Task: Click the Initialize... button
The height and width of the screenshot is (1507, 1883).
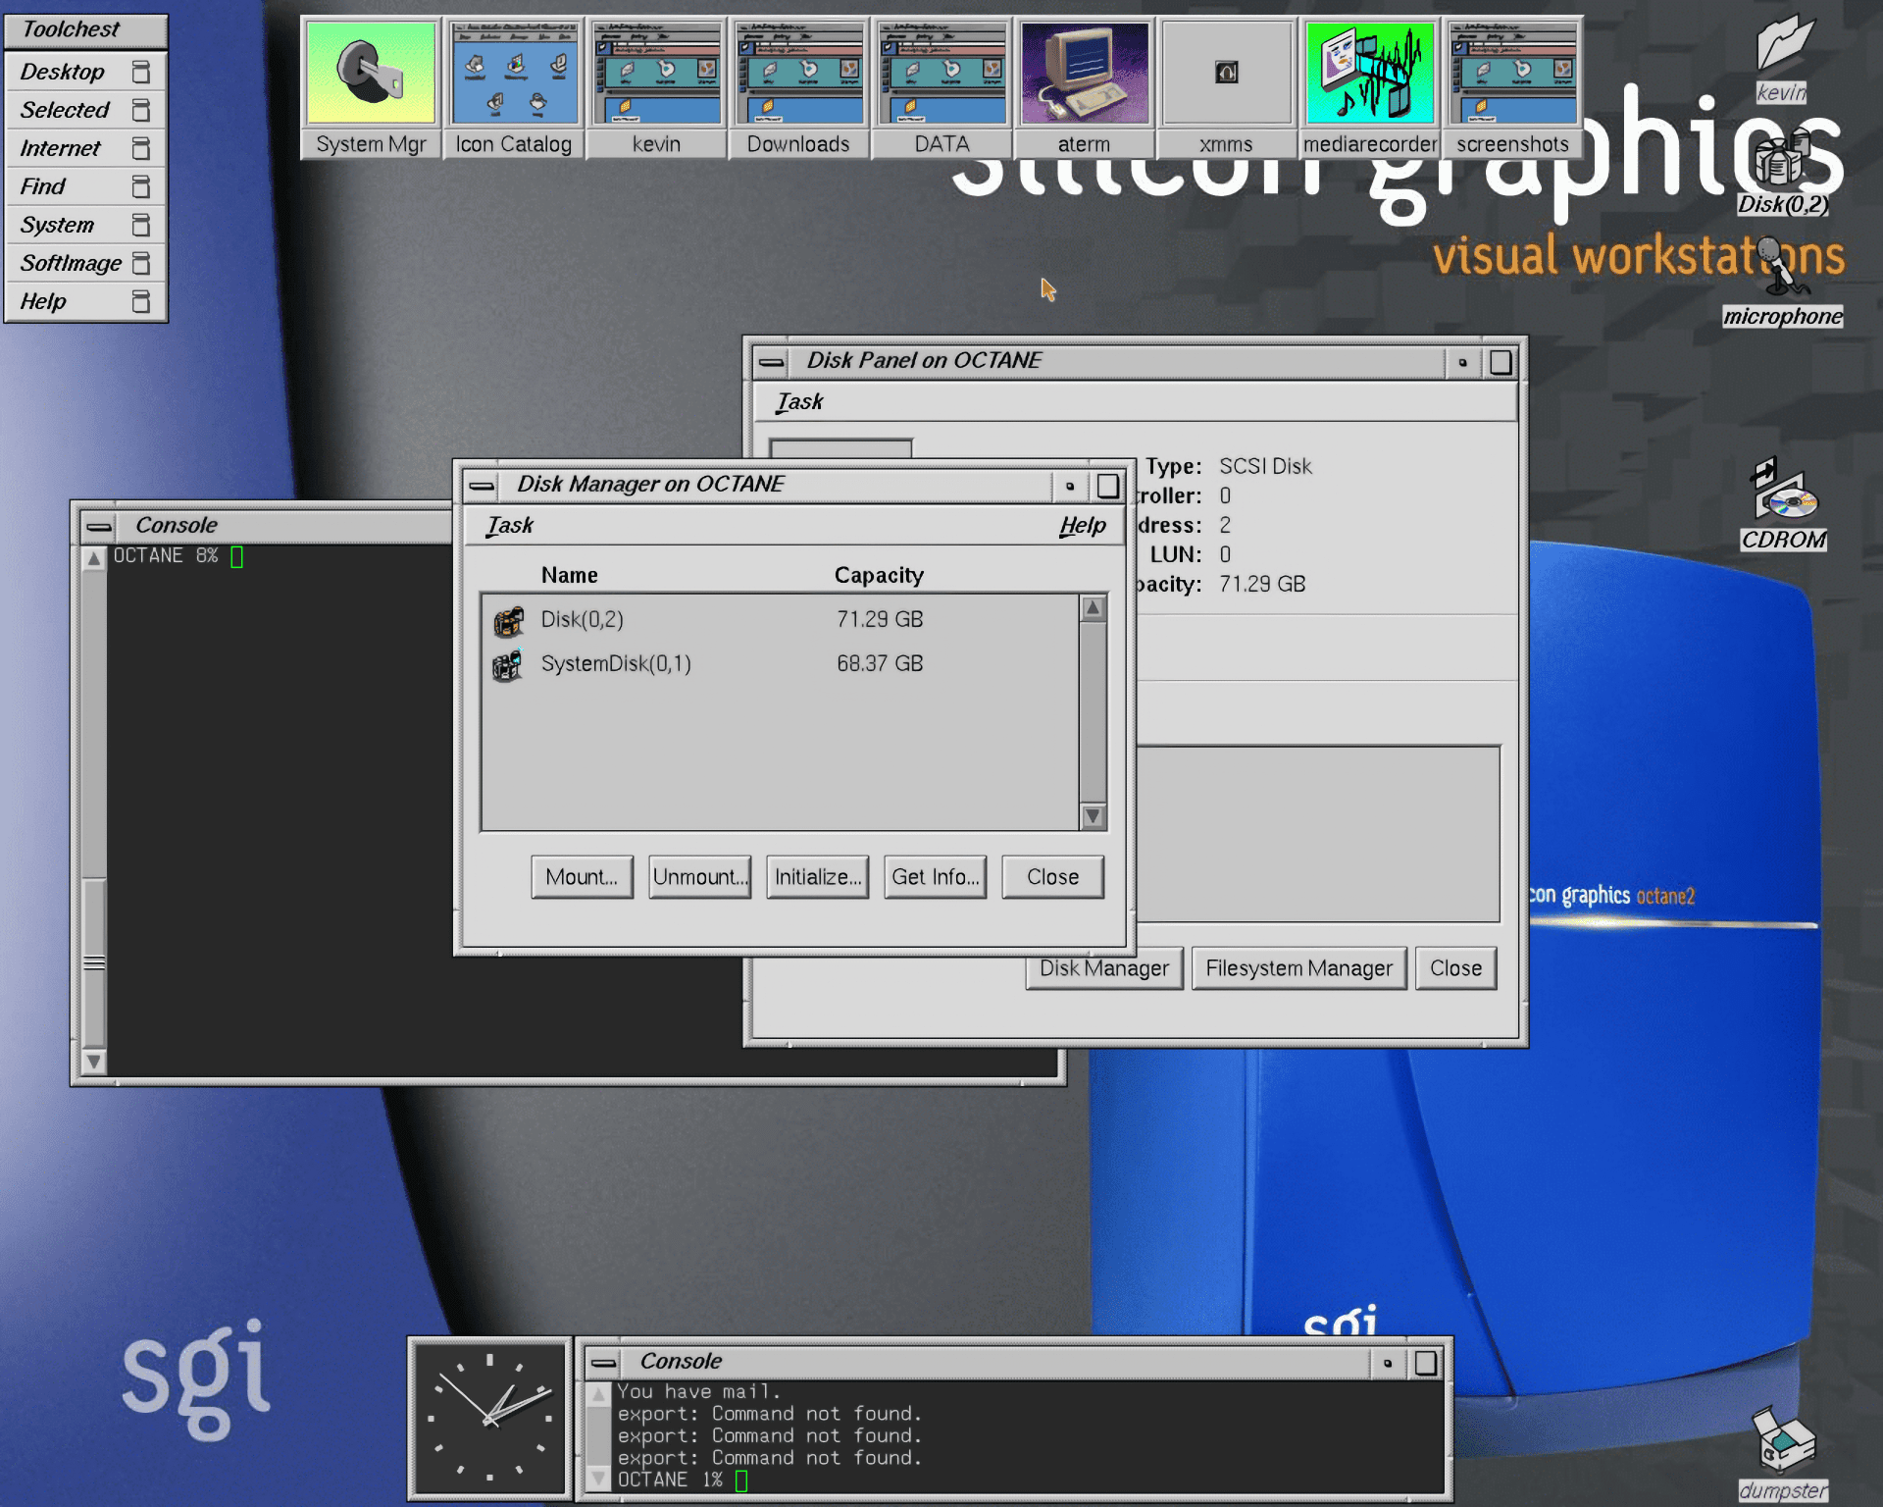Action: pyautogui.click(x=817, y=877)
